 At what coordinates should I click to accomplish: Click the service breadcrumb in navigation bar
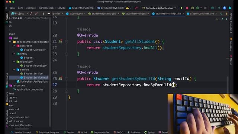coord(61,8)
